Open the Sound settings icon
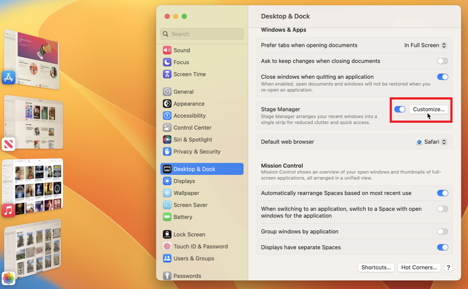Screen dimensions: 468x289 click(168, 50)
